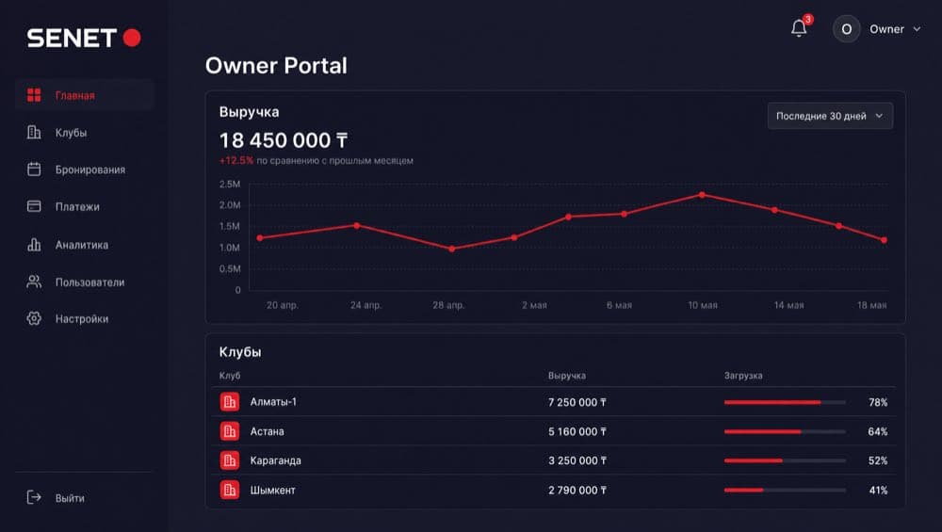This screenshot has width=942, height=532.
Task: Click the Алматы-1 load bar at 78%
Action: tap(785, 402)
